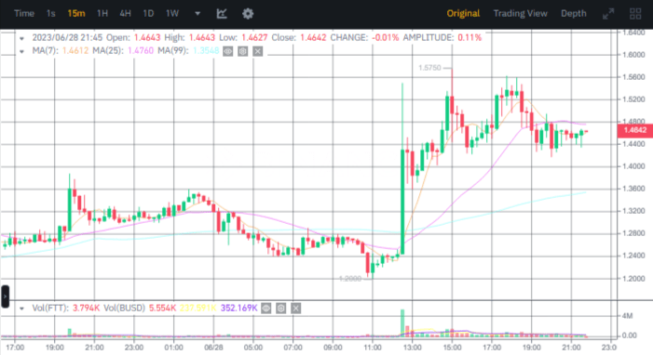The image size is (653, 355).
Task: Click the MA(7) value 1.4612
Action: pos(75,51)
